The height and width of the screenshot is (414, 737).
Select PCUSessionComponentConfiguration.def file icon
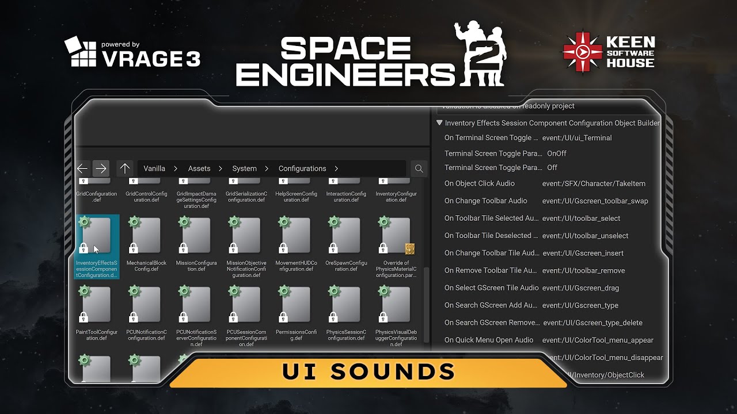click(x=245, y=304)
